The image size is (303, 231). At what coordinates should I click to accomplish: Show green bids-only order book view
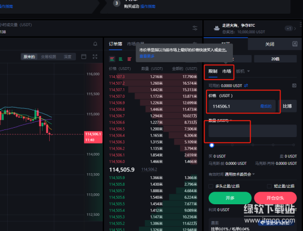point(121,59)
